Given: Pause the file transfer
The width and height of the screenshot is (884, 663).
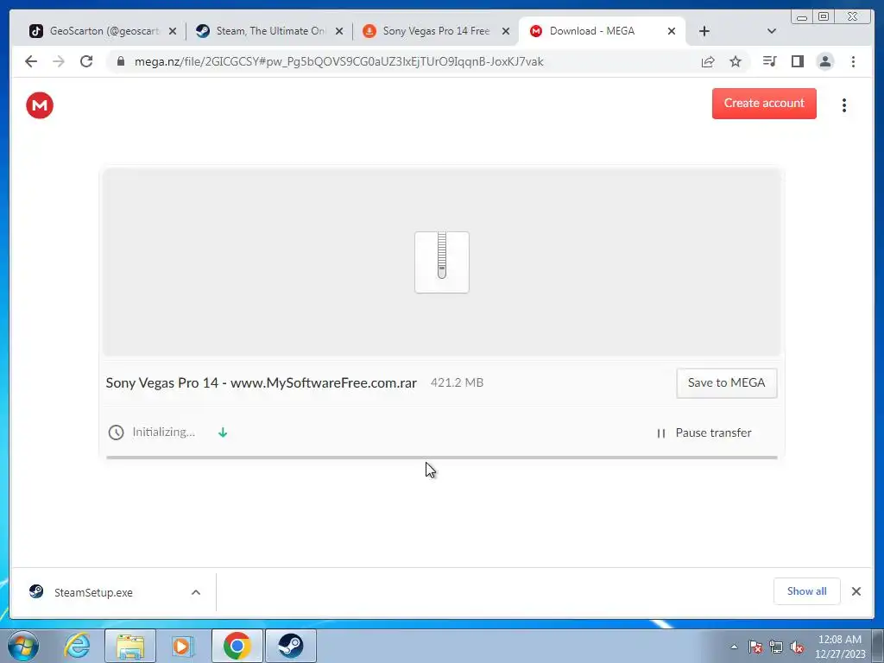Looking at the screenshot, I should [704, 433].
